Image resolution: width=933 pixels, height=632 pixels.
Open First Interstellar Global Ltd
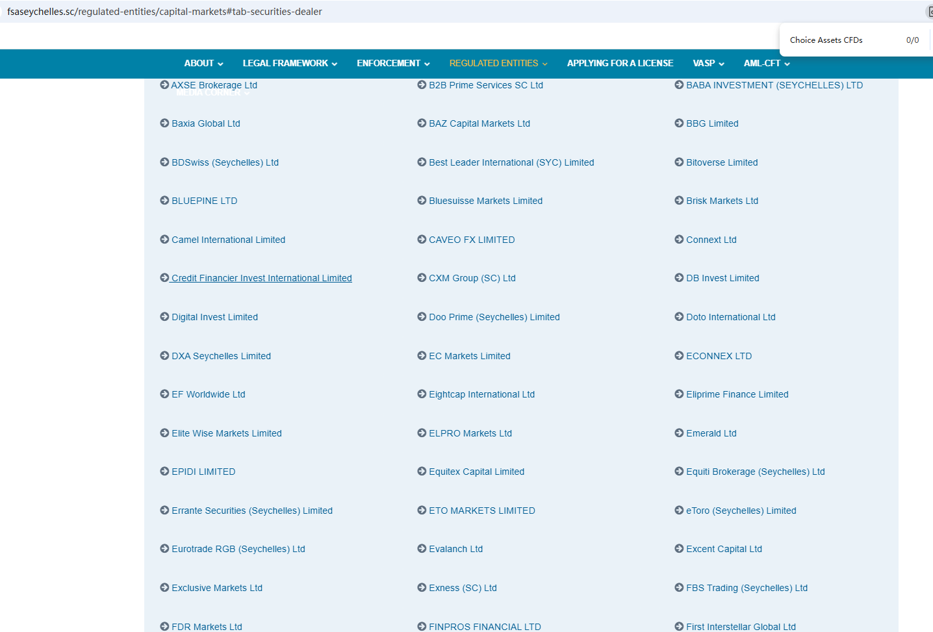[x=741, y=627]
